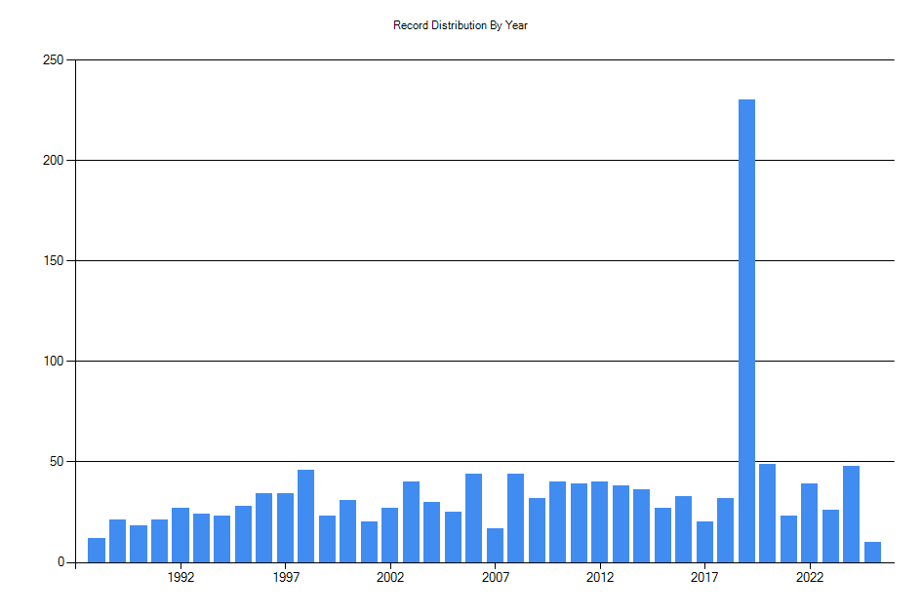This screenshot has width=922, height=614.
Task: Click the '150' y-axis label
Action: pyautogui.click(x=53, y=261)
